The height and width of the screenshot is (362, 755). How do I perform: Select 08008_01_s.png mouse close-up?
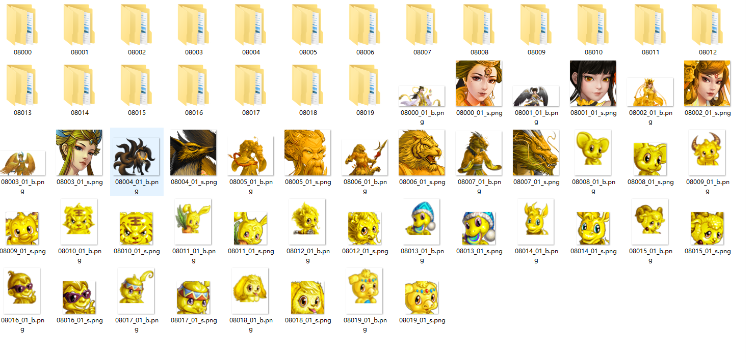click(649, 159)
